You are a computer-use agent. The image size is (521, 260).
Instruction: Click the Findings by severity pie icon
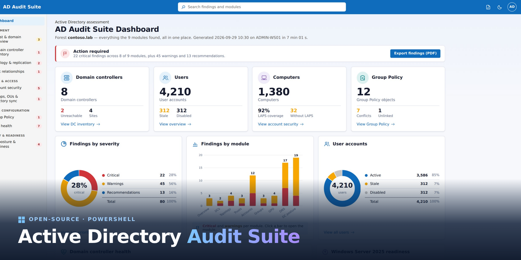tap(64, 144)
